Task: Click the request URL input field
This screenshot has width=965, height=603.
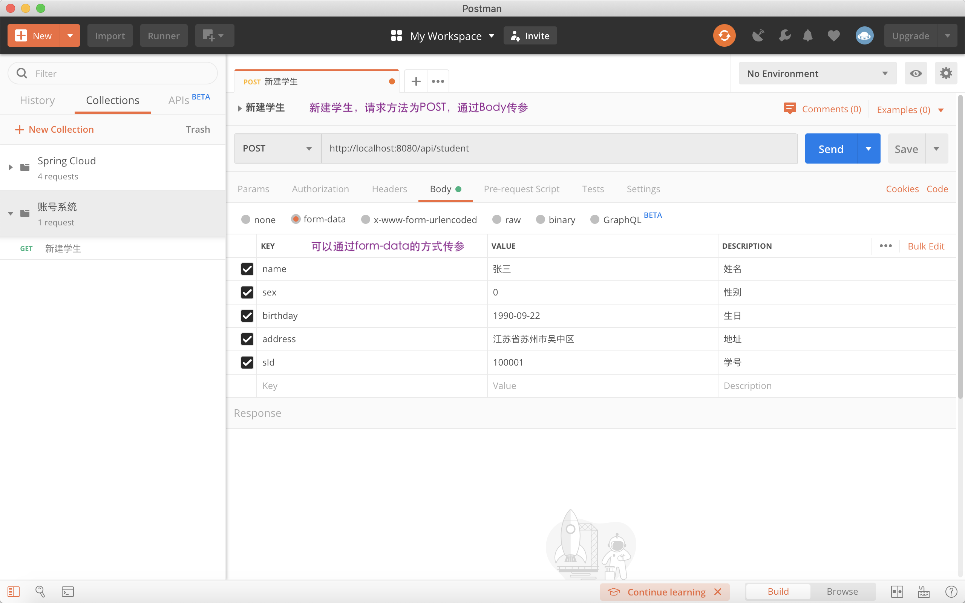Action: click(x=559, y=148)
